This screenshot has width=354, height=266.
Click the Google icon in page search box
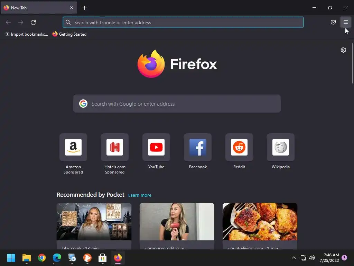[x=83, y=104]
